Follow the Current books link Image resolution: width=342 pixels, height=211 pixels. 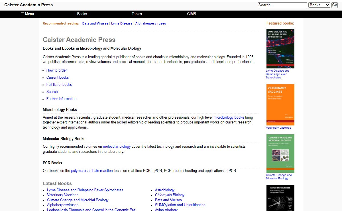click(58, 77)
